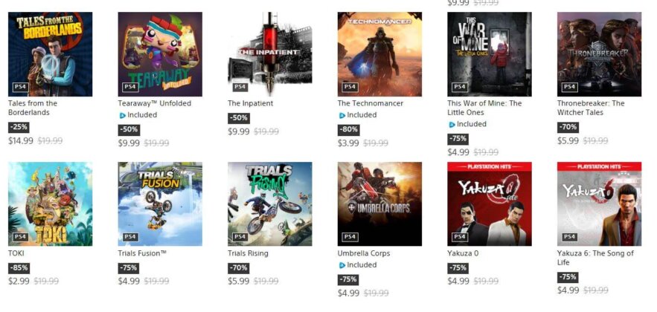Open Thronebreaker: The Witcher Tales title link
The image size is (657, 312).
tap(591, 108)
